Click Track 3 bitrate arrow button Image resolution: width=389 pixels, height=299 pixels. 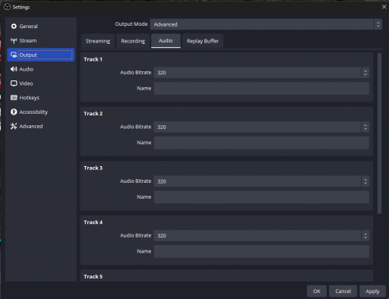pyautogui.click(x=365, y=181)
